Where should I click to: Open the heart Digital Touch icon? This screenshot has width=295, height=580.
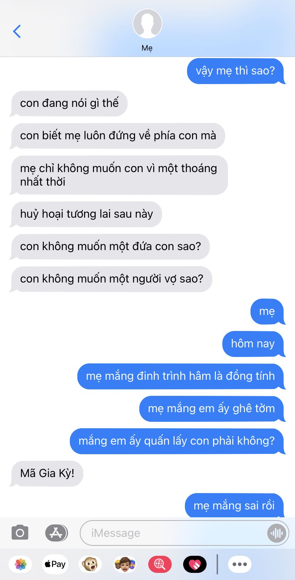click(x=195, y=564)
